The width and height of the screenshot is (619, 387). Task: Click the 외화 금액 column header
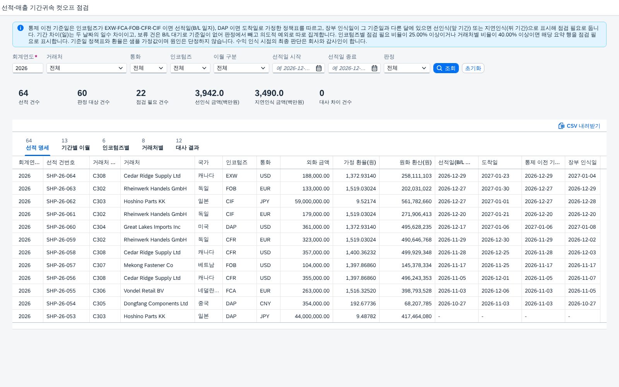(x=306, y=163)
